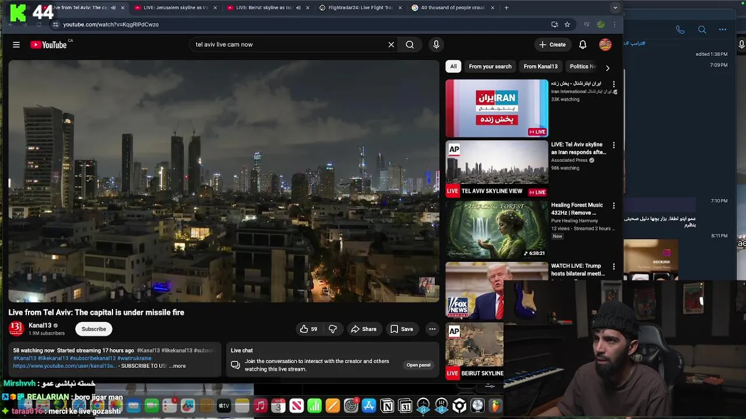
Task: Click the Share button
Action: [364, 329]
